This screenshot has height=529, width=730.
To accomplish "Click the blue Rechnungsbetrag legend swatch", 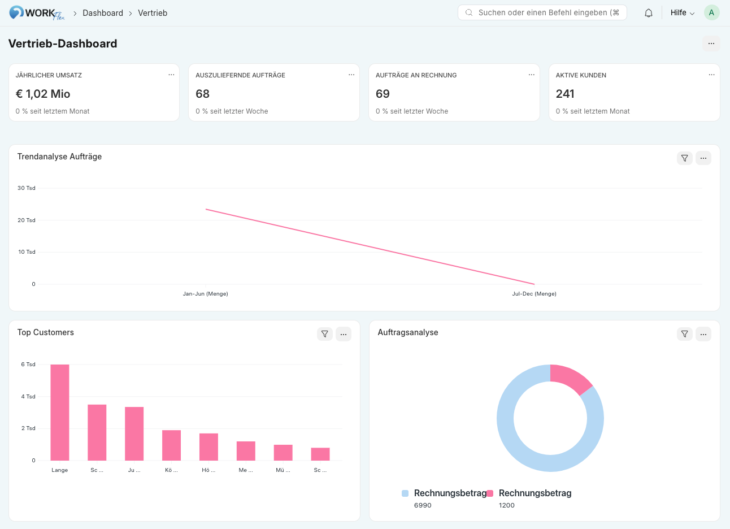I will tap(405, 493).
